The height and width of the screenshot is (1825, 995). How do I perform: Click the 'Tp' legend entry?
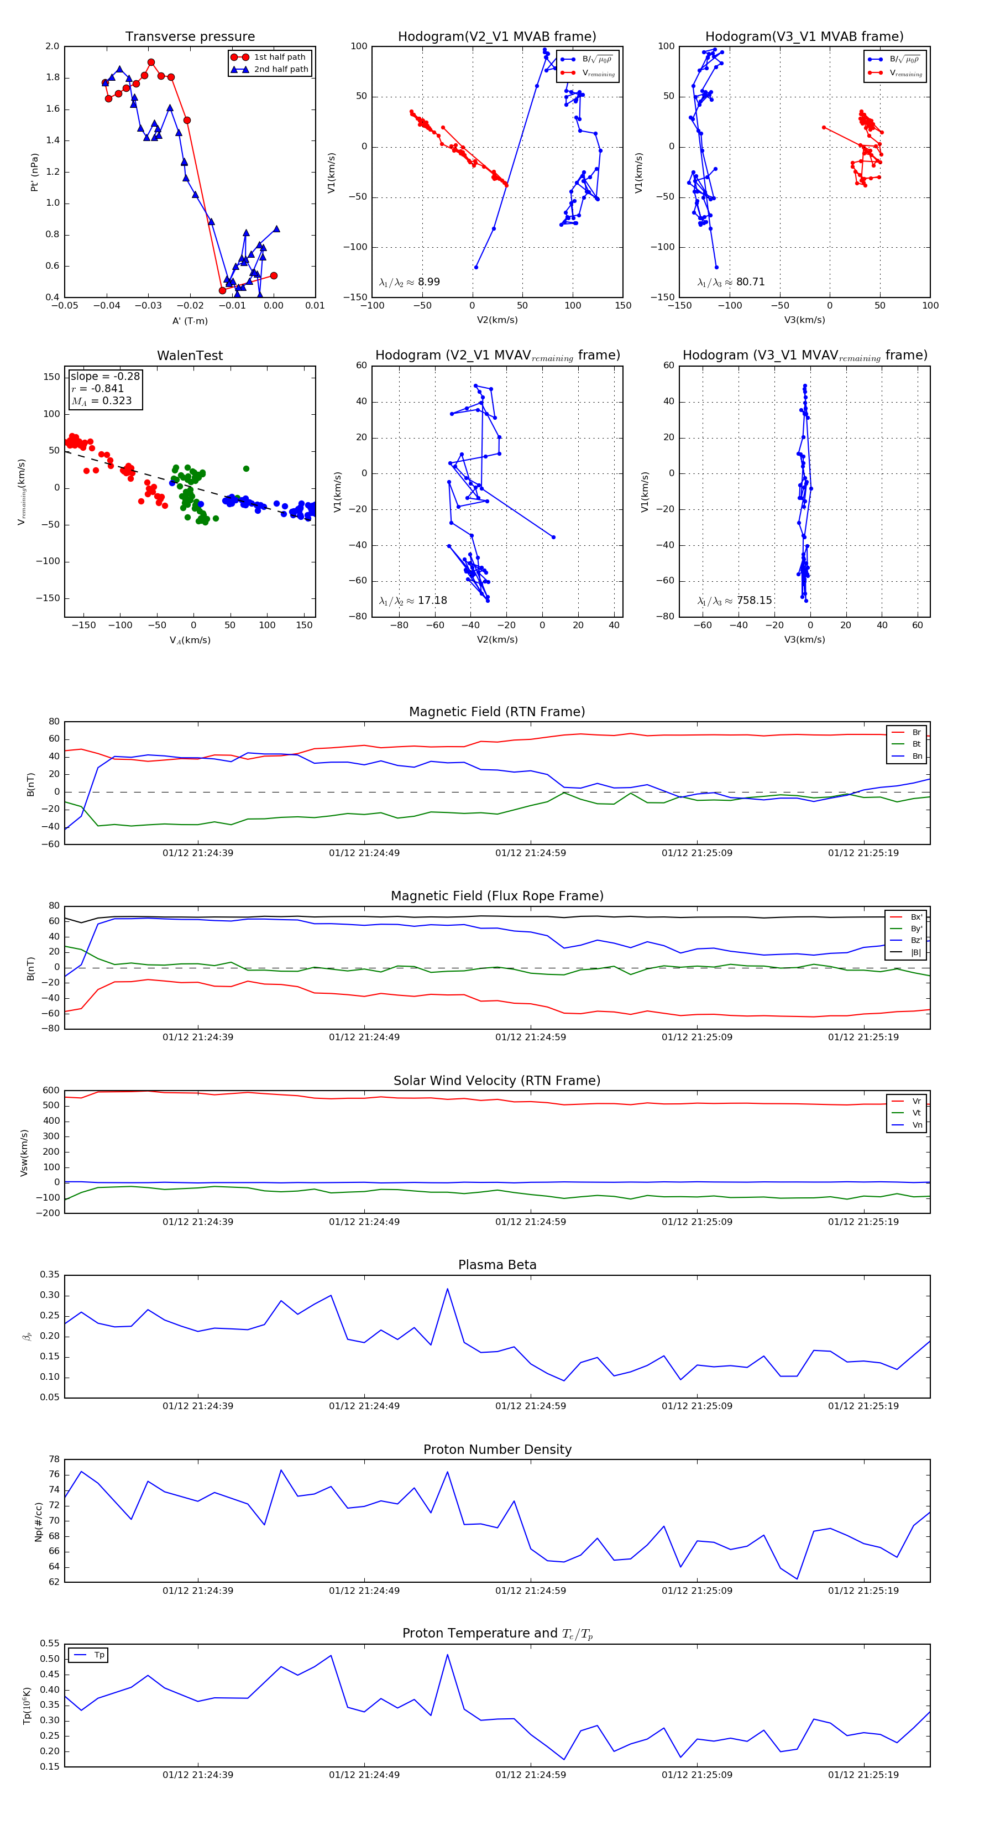[89, 1655]
